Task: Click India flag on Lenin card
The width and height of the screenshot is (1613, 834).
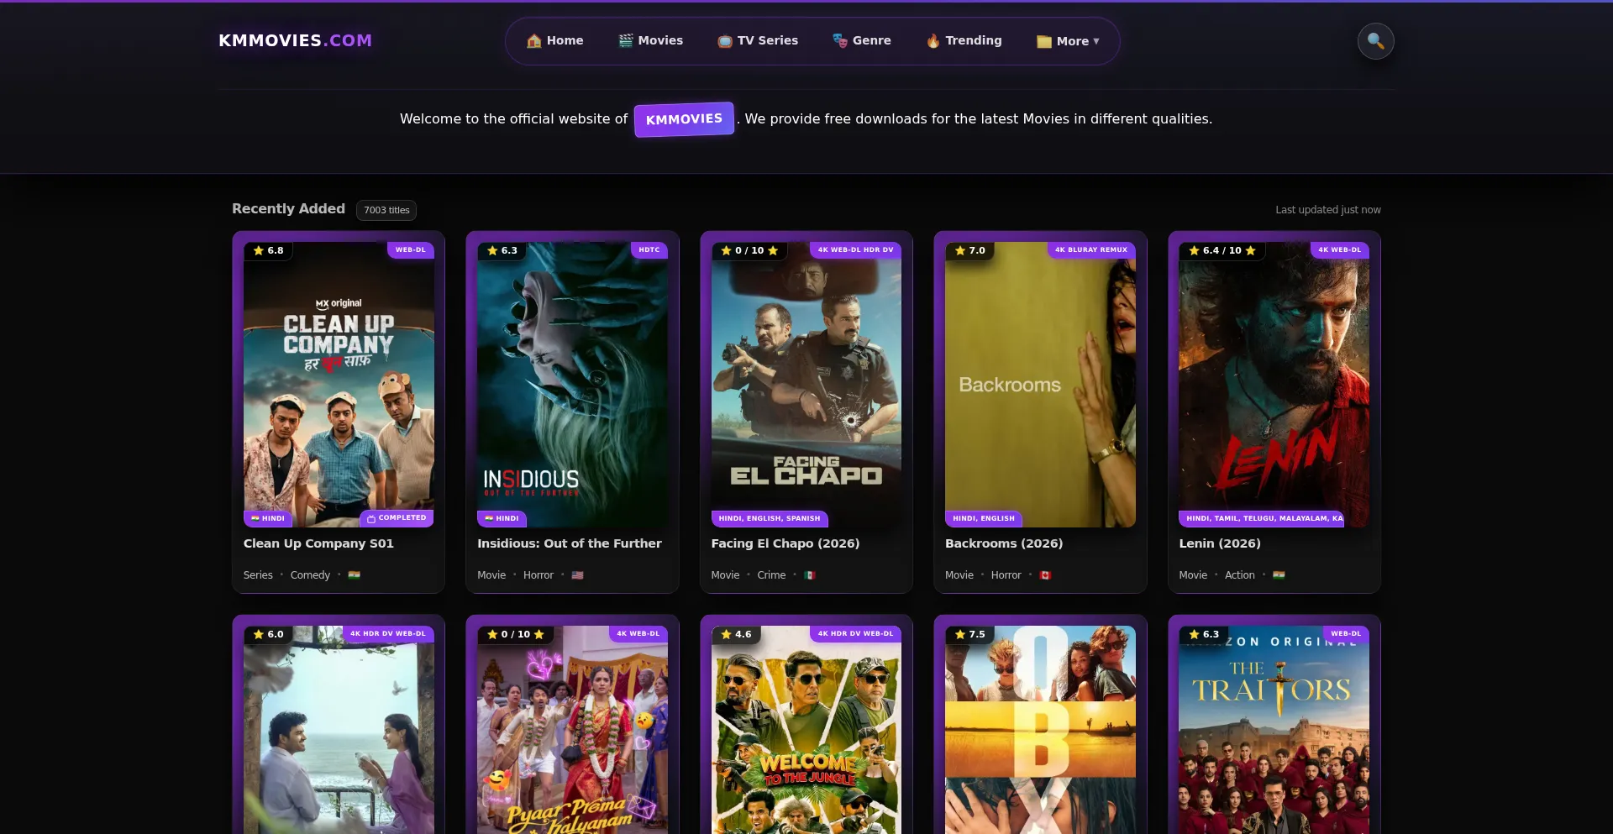Action: (x=1279, y=575)
